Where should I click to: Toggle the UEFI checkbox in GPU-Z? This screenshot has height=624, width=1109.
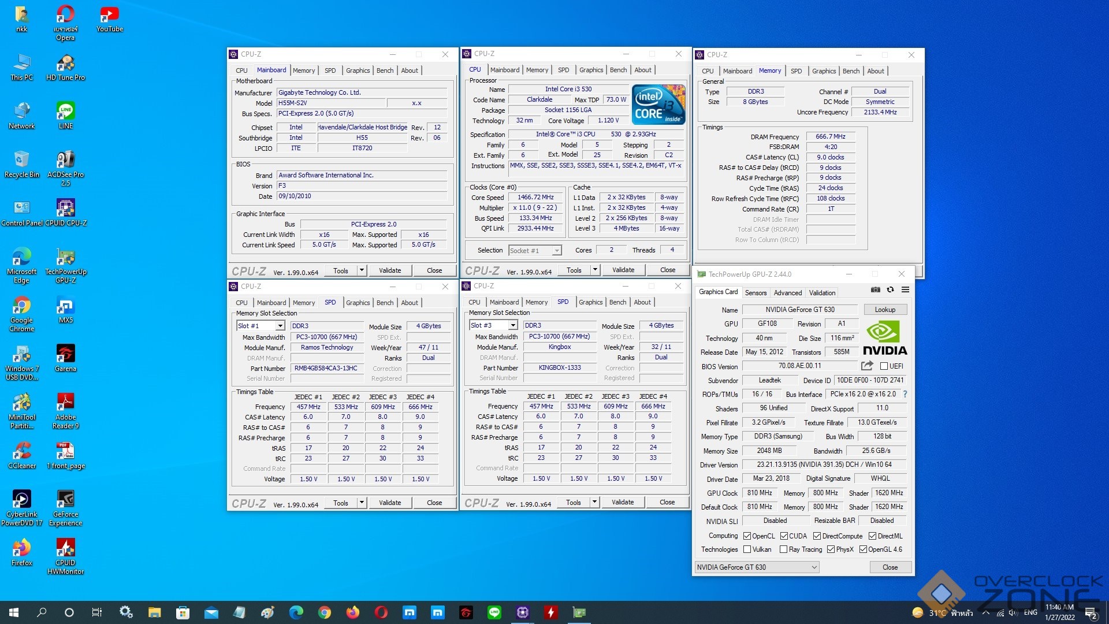point(884,366)
